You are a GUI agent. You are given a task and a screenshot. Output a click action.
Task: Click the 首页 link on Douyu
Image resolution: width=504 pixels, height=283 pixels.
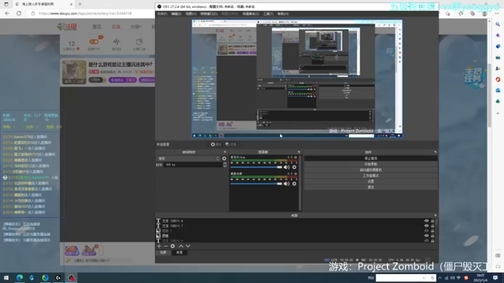tap(97, 27)
